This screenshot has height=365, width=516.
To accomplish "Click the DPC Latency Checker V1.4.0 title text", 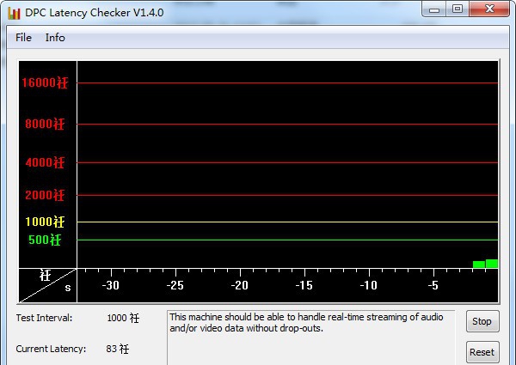I will [x=94, y=13].
